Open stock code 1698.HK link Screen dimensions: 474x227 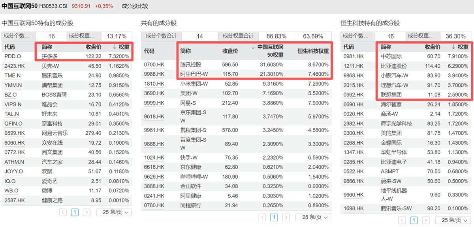(x=354, y=208)
